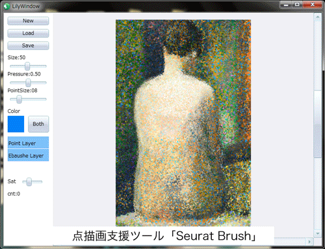Close the LilyWindow window
Viewport: 325px width, 249px height.
(313, 5)
